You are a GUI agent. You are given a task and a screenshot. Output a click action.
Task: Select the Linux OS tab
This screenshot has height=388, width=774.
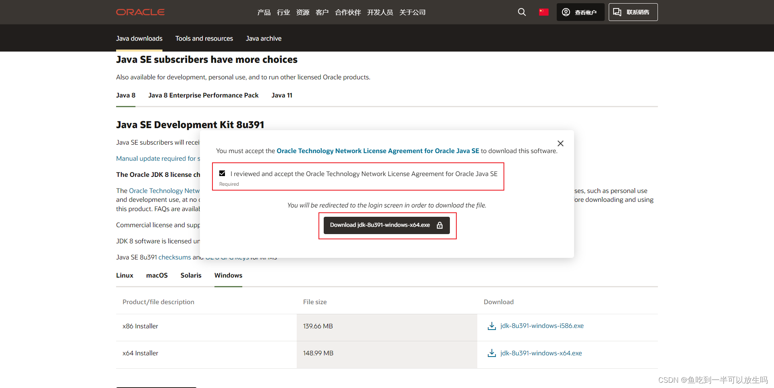point(125,276)
